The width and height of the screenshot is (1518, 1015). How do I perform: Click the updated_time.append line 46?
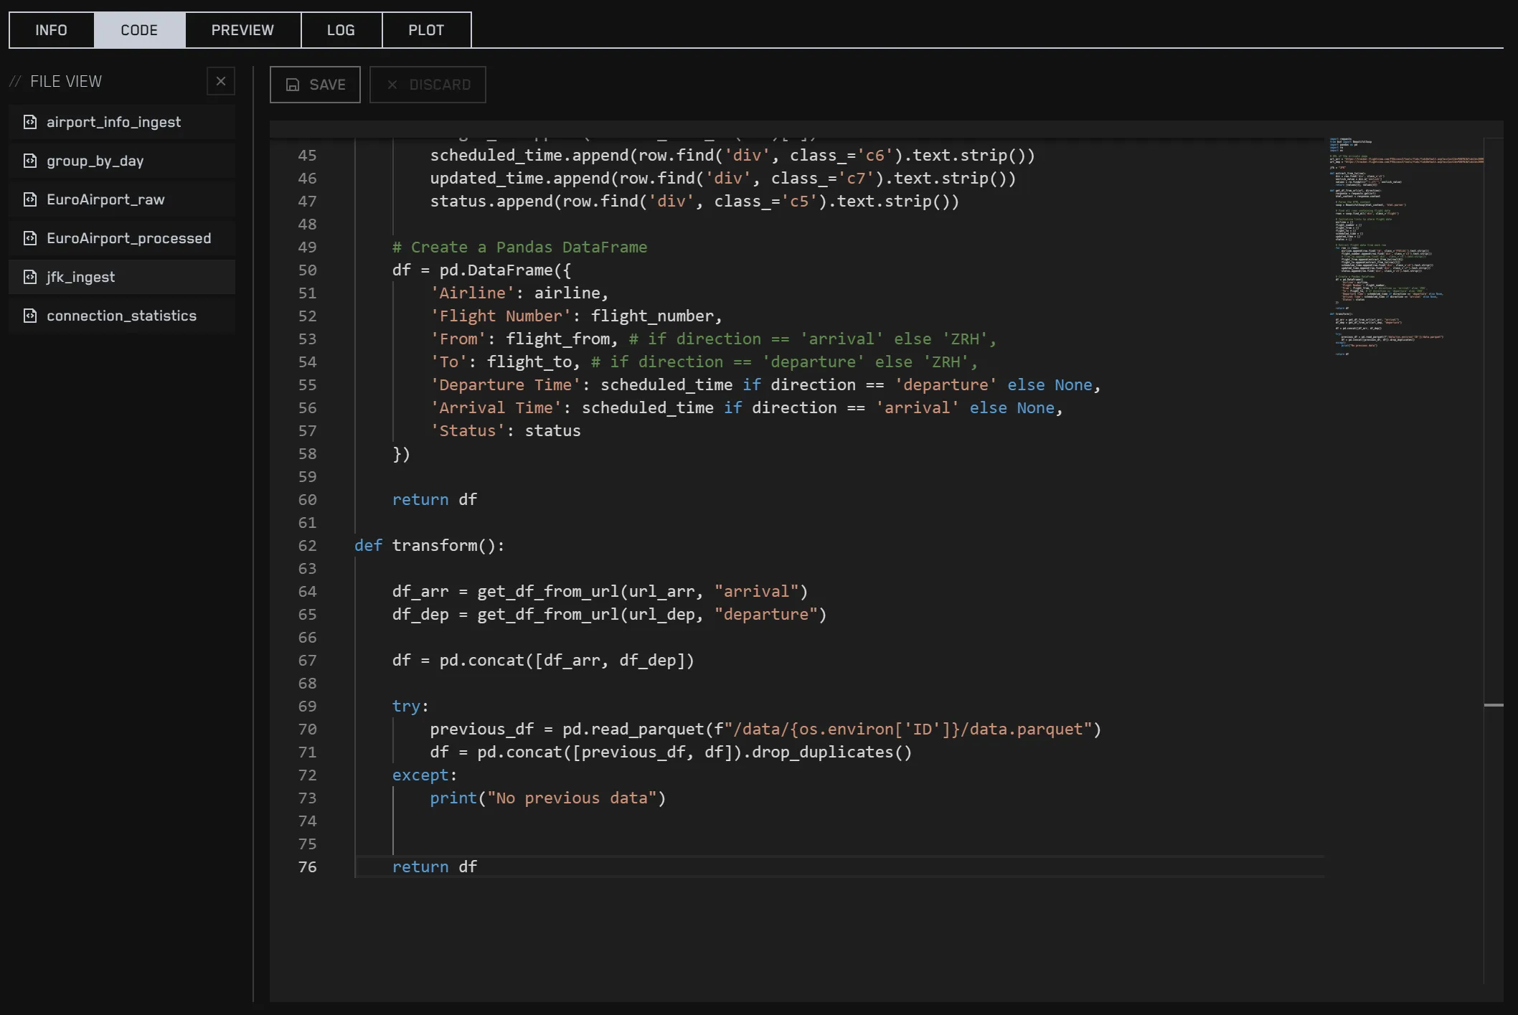(722, 178)
